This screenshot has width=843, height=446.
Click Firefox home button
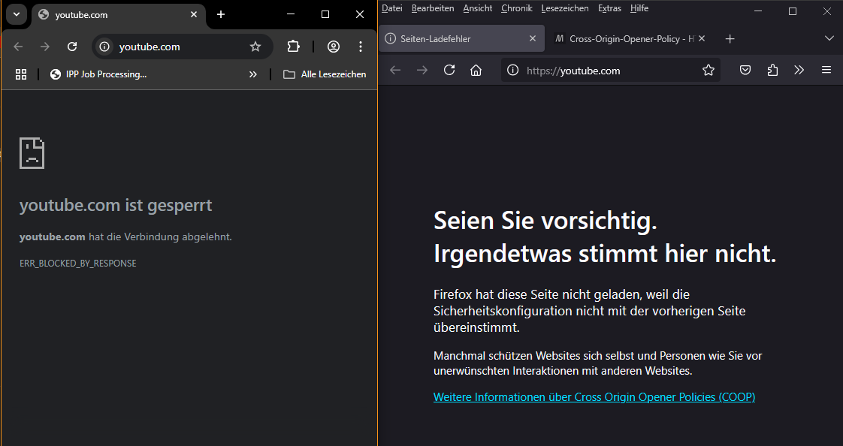[476, 70]
